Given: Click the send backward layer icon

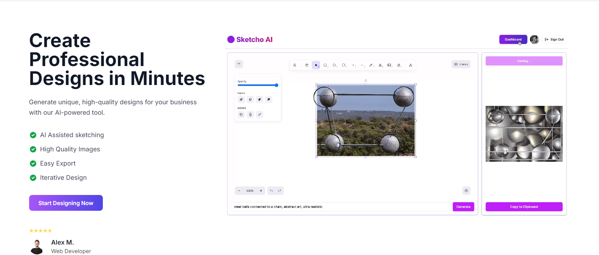Looking at the screenshot, I should 250,100.
